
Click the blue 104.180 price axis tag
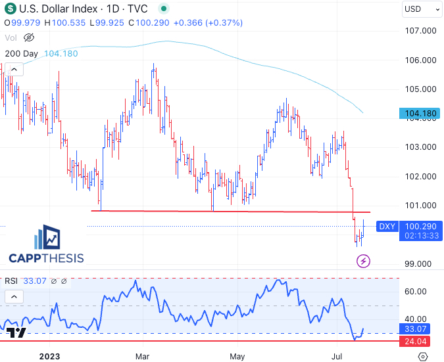(420, 114)
